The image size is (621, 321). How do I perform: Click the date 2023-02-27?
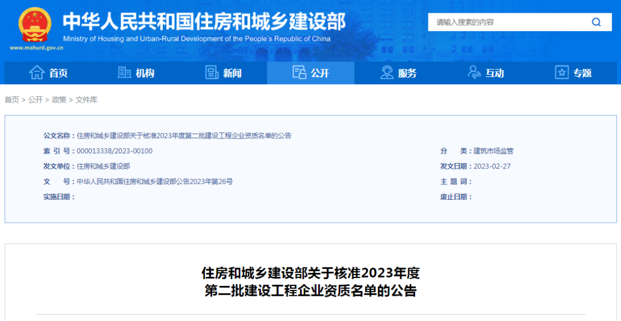coord(492,166)
